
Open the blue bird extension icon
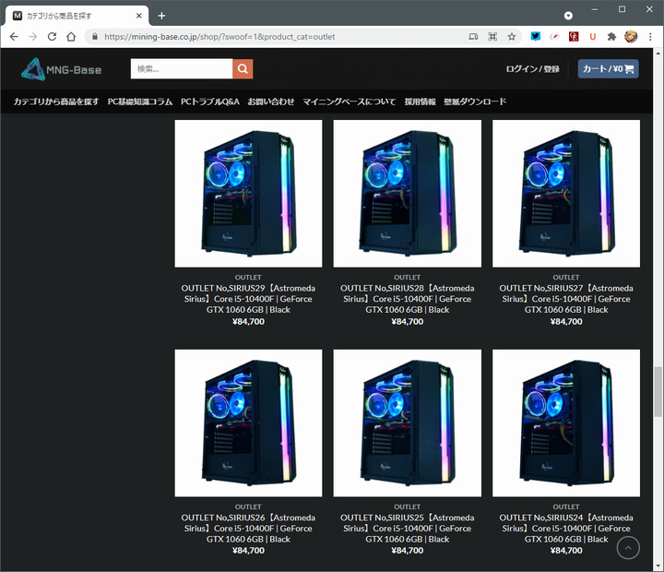click(536, 37)
